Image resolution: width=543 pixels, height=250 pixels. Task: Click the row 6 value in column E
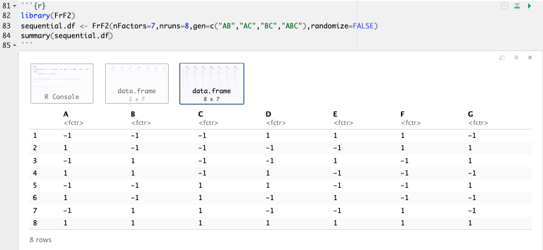tap(335, 198)
